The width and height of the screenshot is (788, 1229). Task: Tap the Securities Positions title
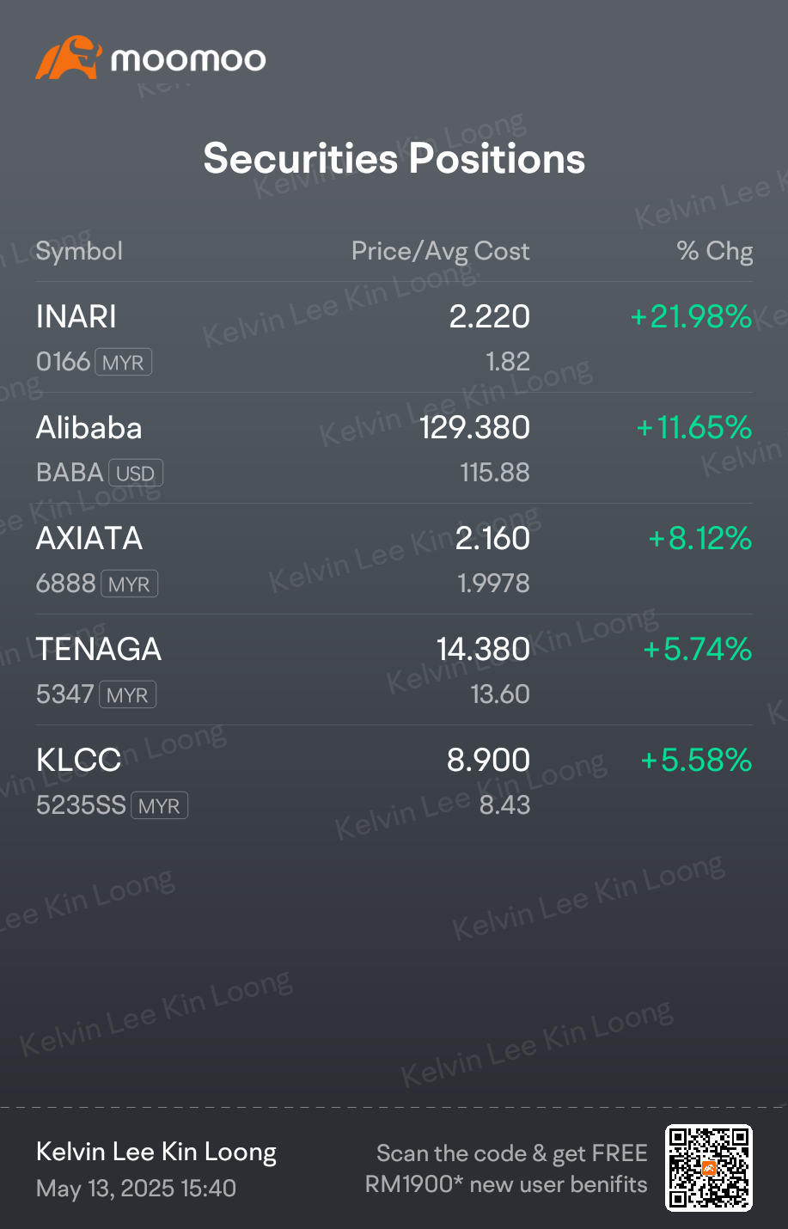[394, 159]
